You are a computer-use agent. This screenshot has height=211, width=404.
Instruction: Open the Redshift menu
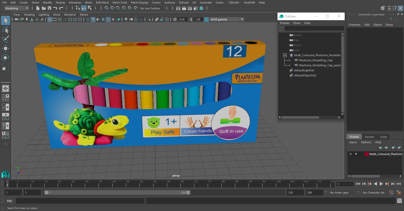pos(249,3)
